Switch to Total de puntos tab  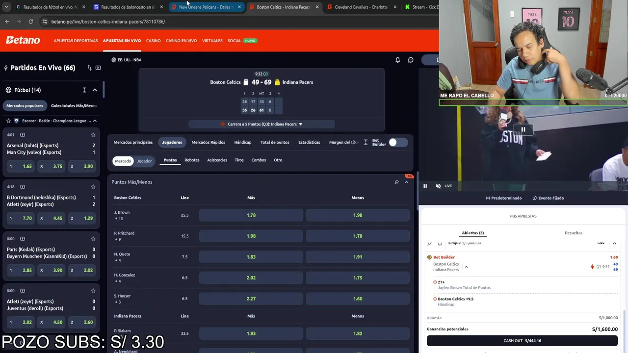275,142
